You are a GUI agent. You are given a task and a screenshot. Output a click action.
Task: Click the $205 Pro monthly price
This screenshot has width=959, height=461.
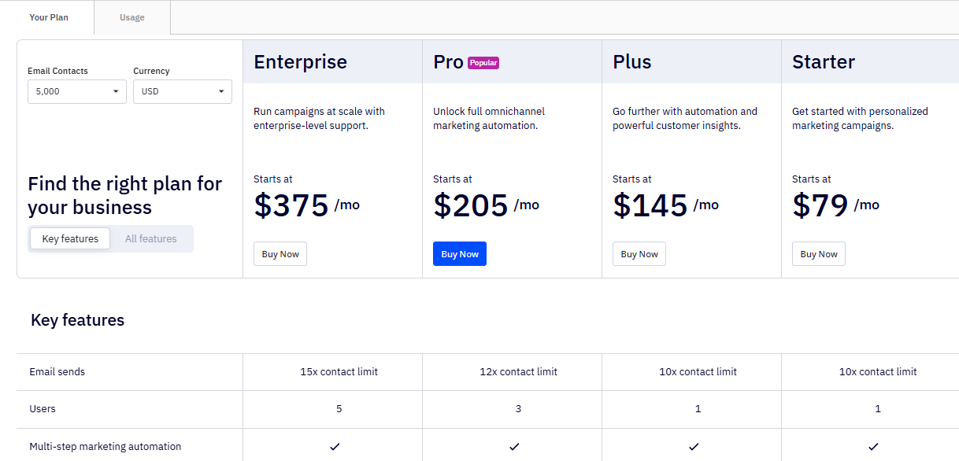coord(468,205)
